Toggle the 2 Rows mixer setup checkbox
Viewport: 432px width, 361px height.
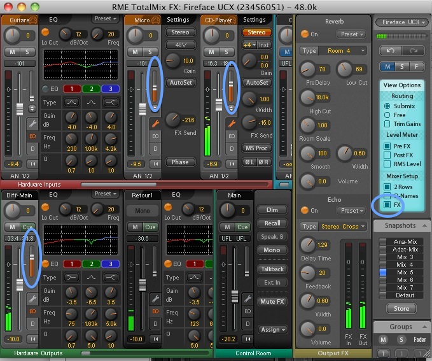point(387,187)
